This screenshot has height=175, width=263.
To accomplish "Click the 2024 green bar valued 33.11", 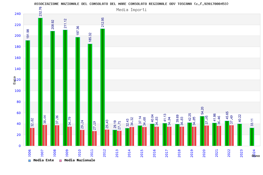I will [252, 137].
